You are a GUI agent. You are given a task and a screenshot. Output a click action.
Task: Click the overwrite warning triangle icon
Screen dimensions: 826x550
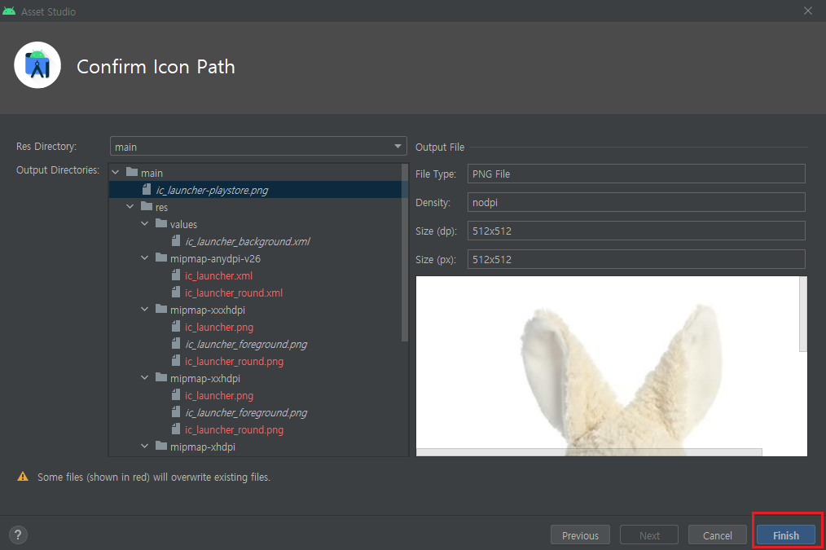[23, 476]
